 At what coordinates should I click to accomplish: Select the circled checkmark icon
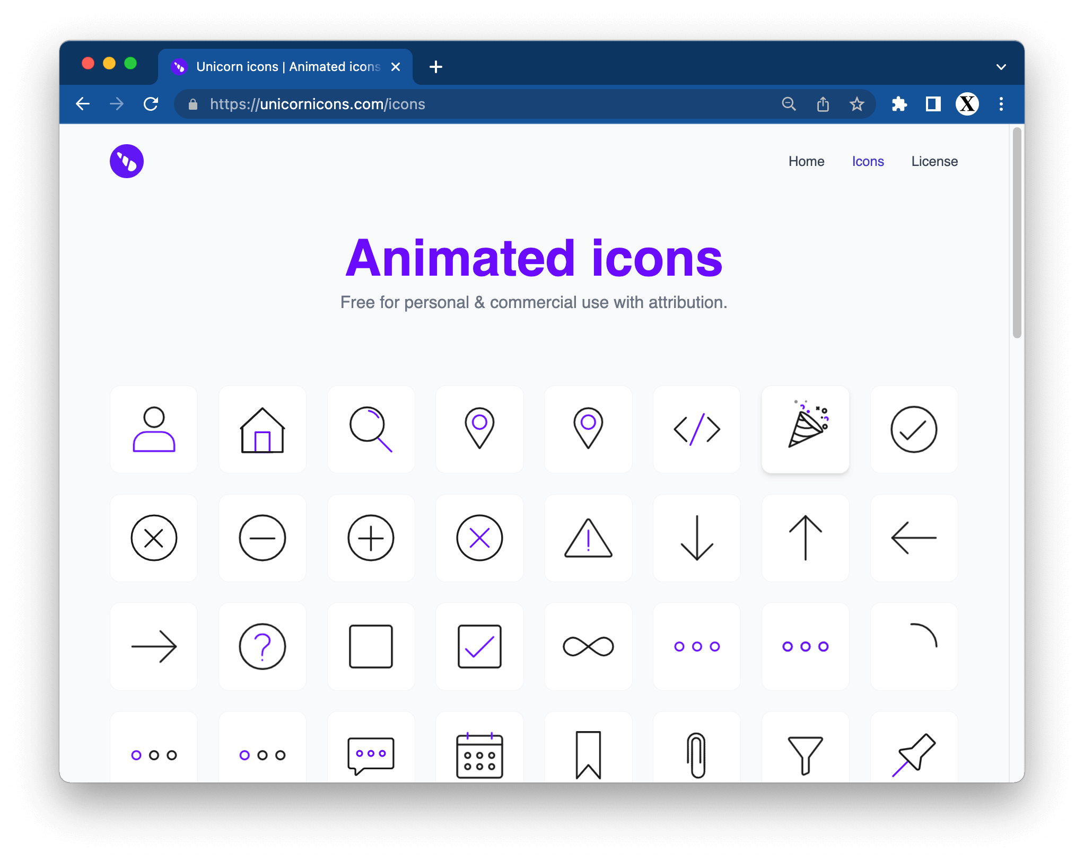coord(914,429)
